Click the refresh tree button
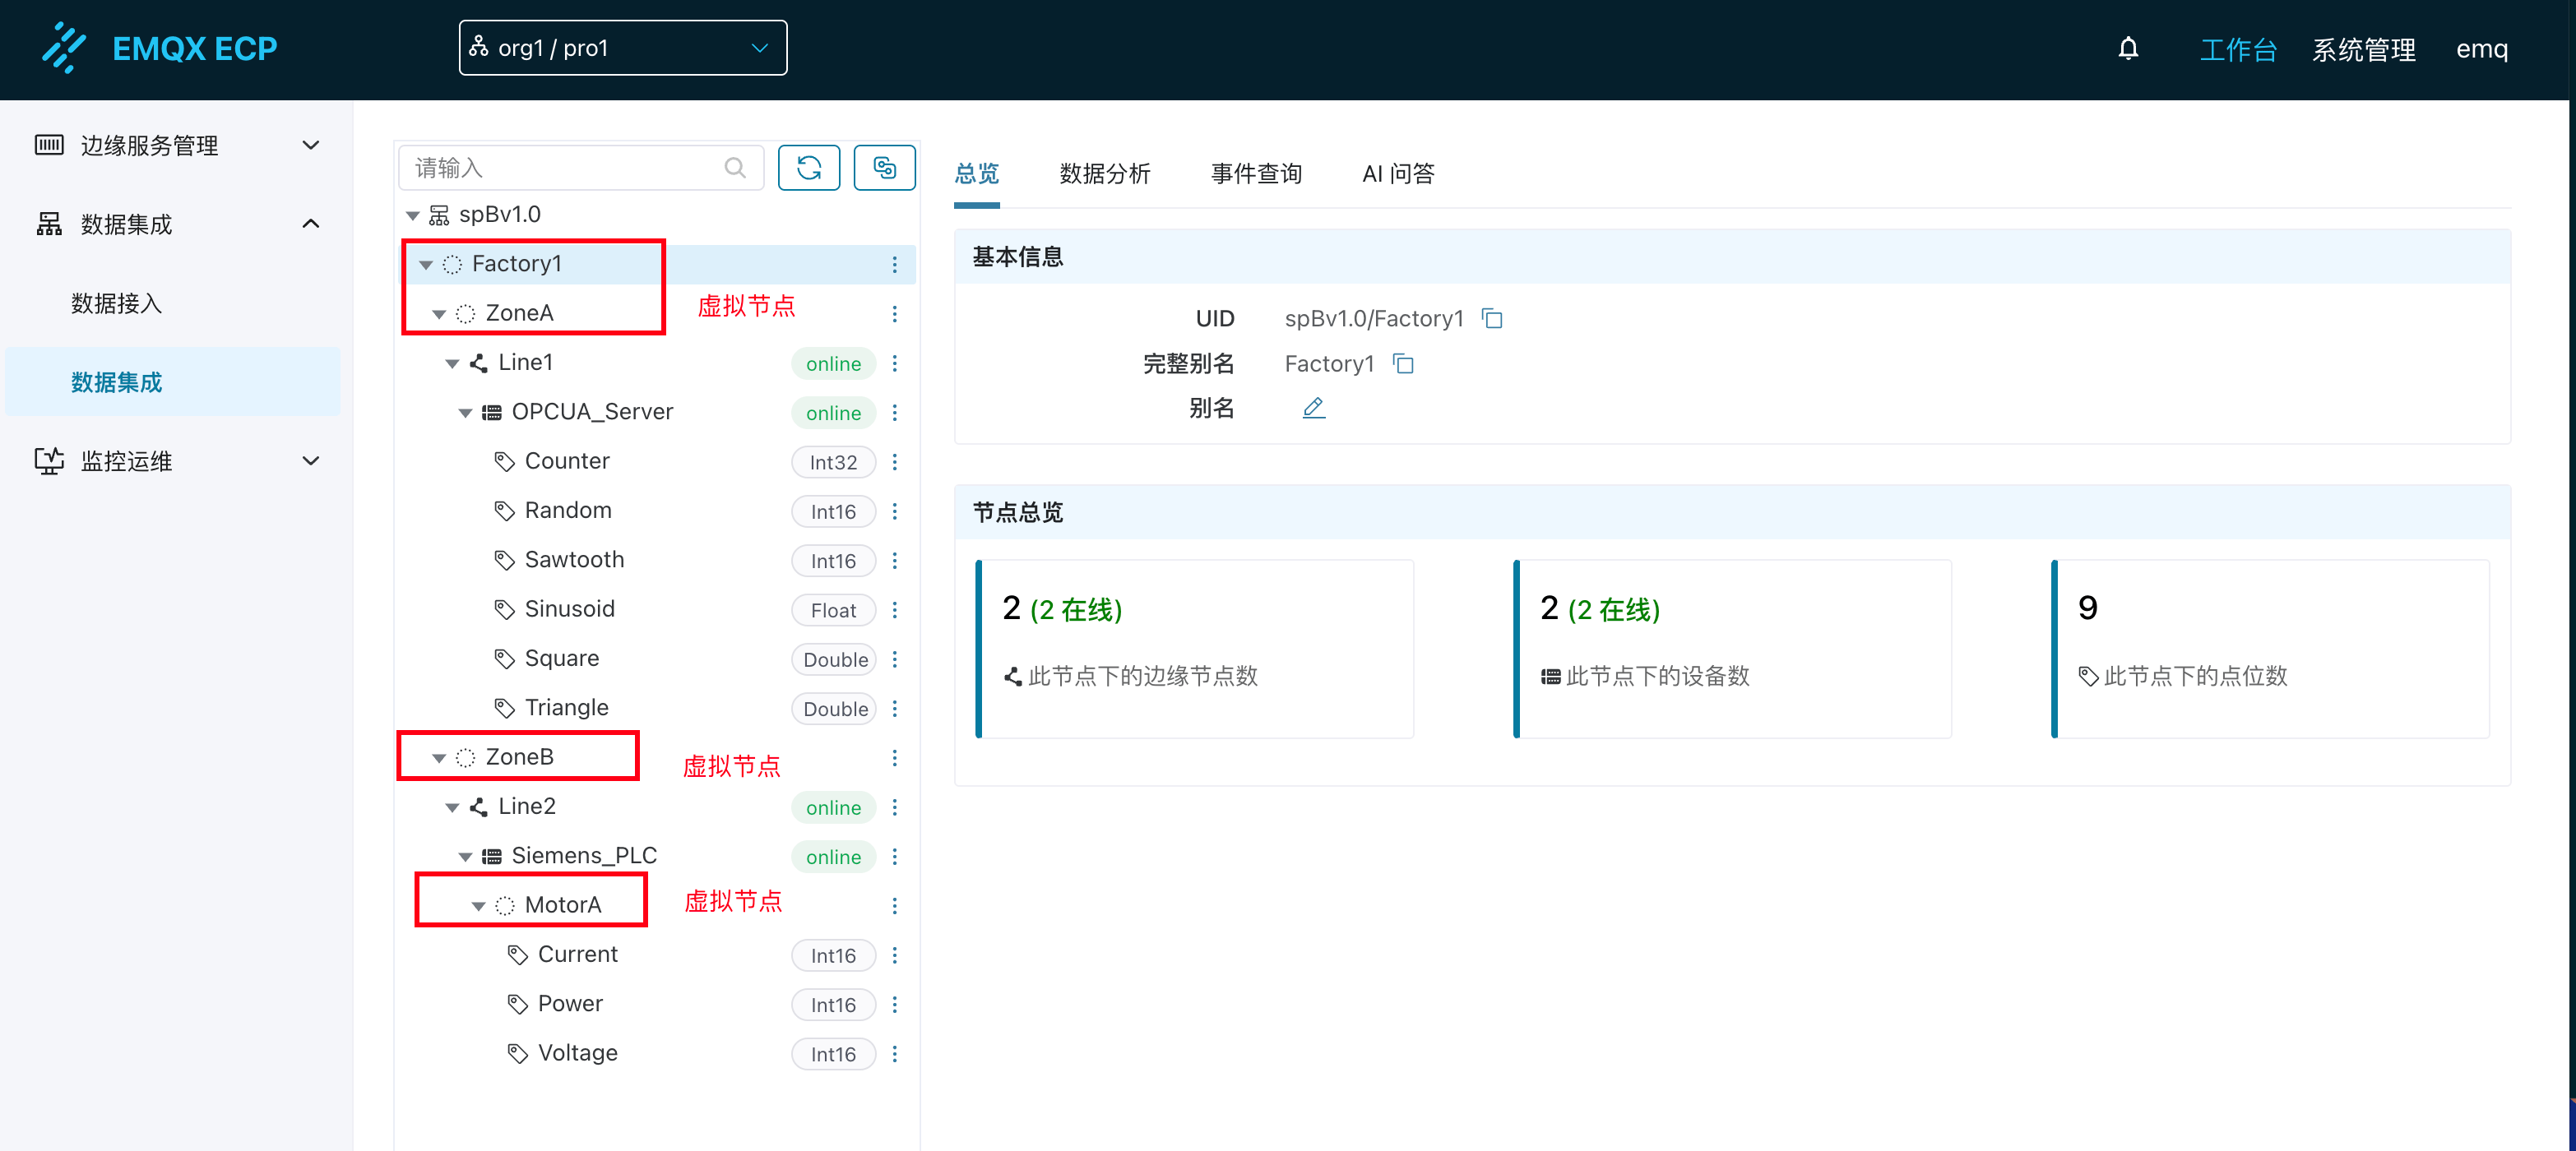Image resolution: width=2576 pixels, height=1151 pixels. (808, 167)
